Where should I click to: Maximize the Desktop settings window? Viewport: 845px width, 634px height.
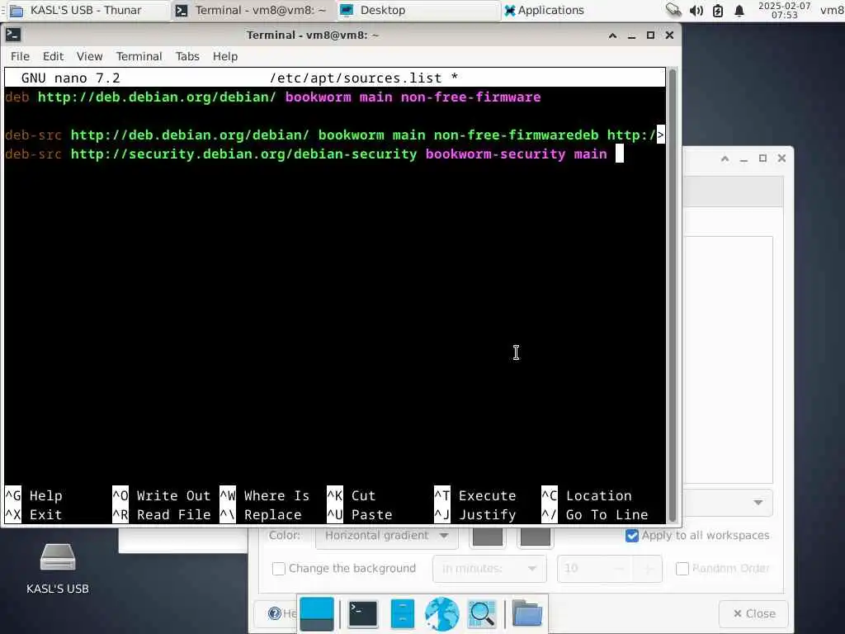pyautogui.click(x=762, y=158)
